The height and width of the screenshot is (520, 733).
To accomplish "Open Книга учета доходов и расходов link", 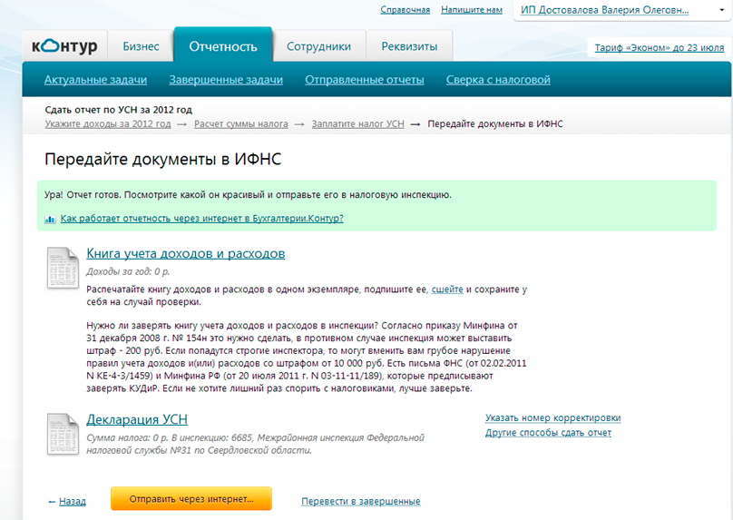I will pyautogui.click(x=186, y=253).
